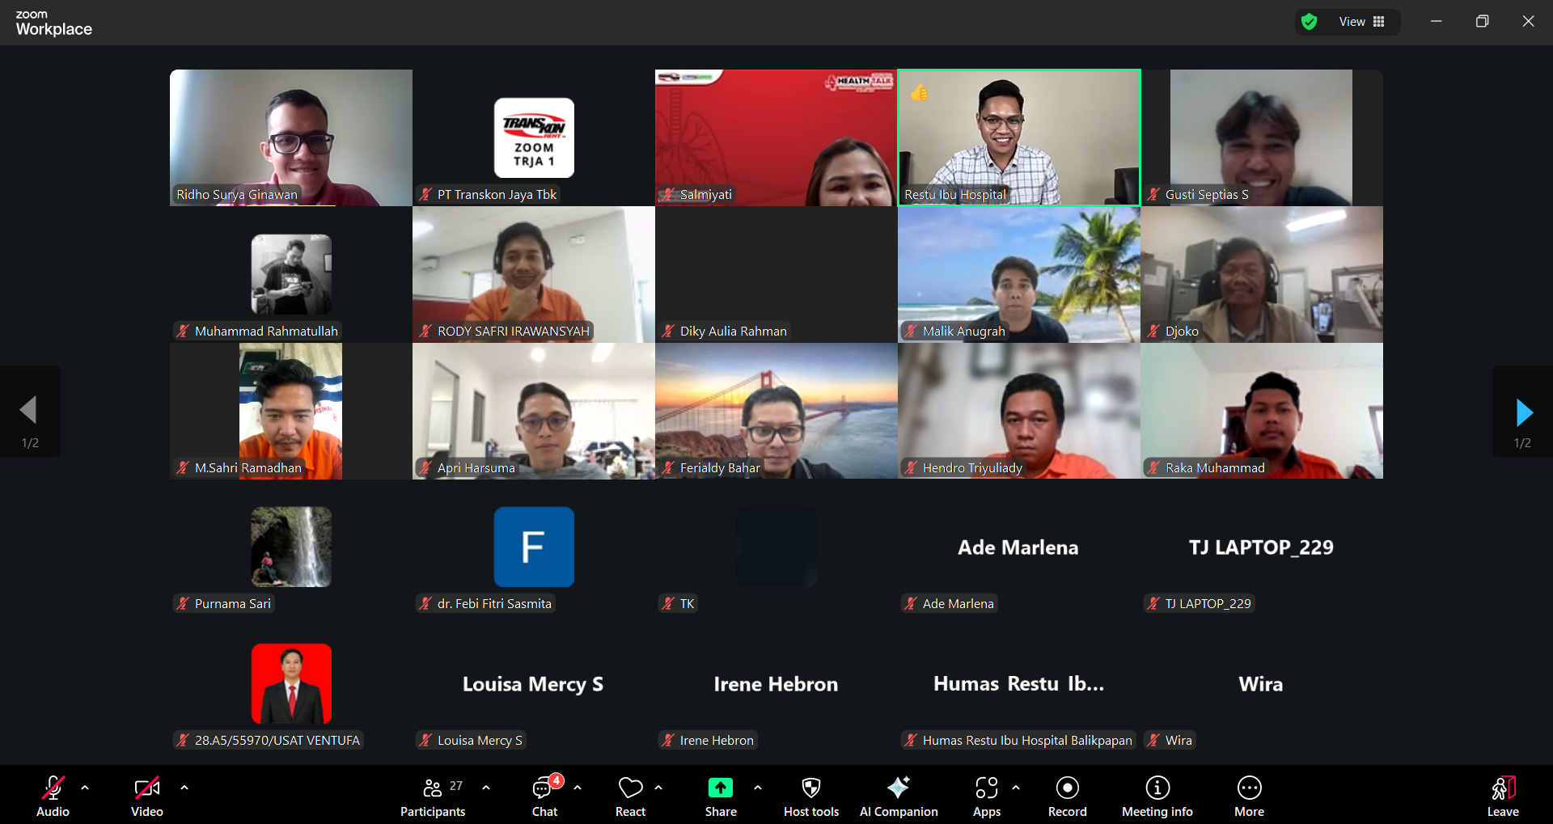Open the View layout menu

tap(1362, 22)
